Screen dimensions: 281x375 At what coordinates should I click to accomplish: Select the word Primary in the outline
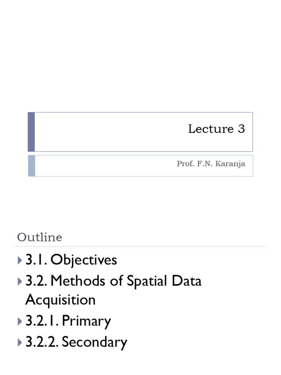pyautogui.click(x=86, y=321)
